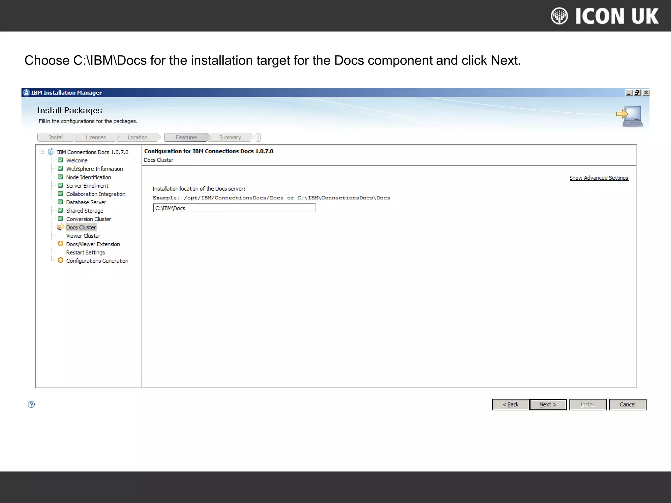671x503 pixels.
Task: Restore the IBM Installation Manager window
Action: pos(637,93)
